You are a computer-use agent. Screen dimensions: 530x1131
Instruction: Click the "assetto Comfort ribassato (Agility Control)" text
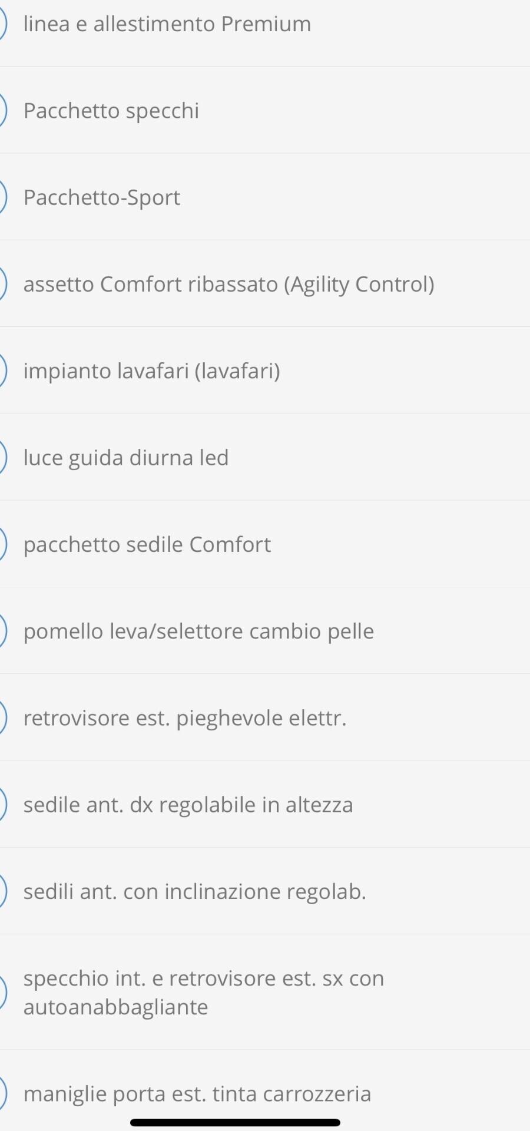(x=228, y=284)
